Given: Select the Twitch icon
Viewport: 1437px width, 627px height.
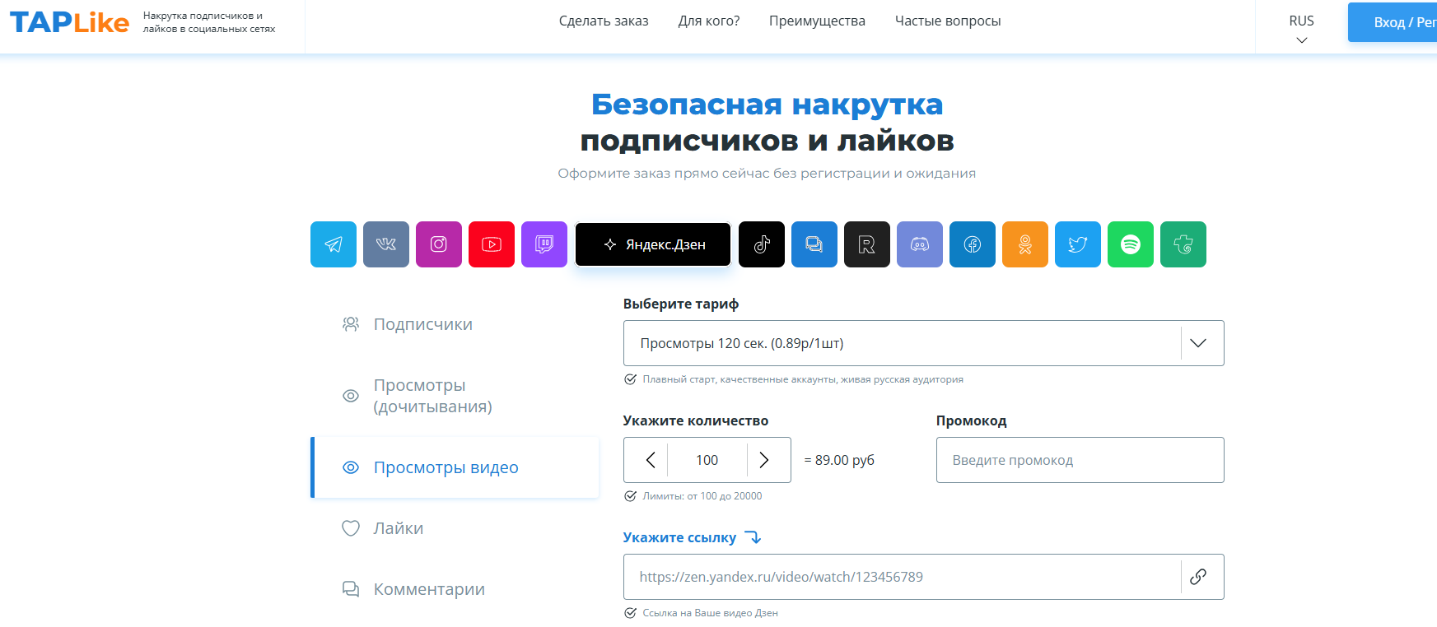Looking at the screenshot, I should (x=544, y=244).
